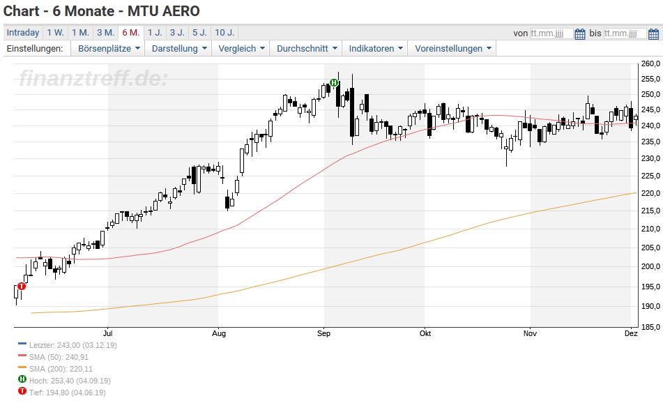The width and height of the screenshot is (663, 403).
Task: Click the blue Letzter legend color line
Action: click(x=22, y=344)
